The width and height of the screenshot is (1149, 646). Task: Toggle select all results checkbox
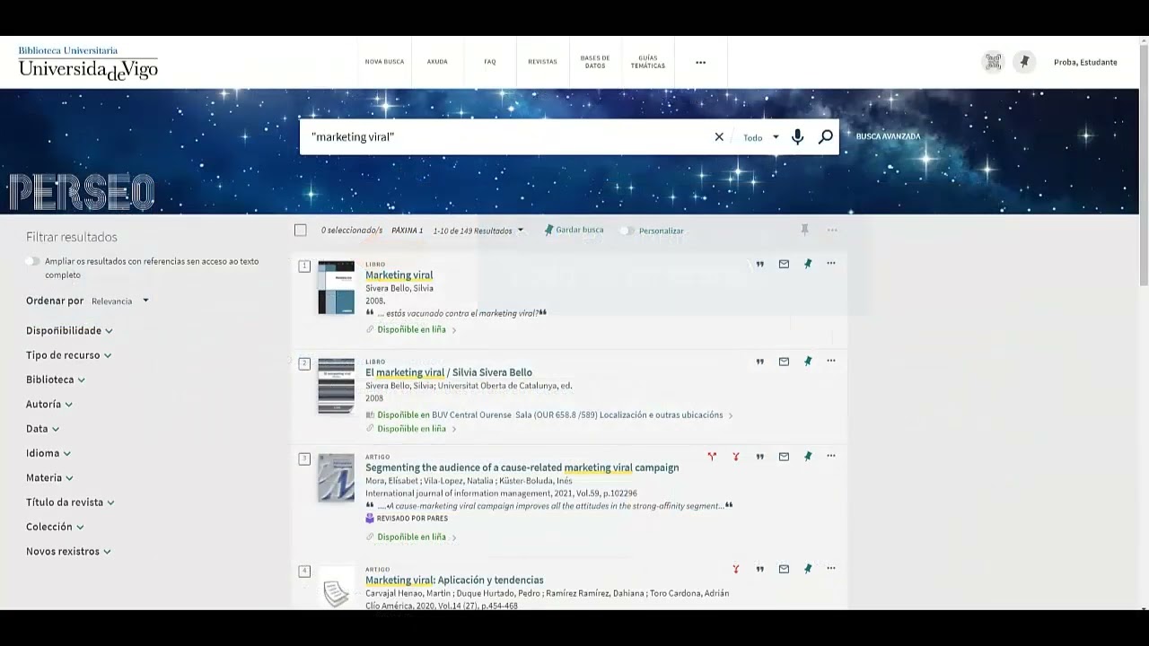(x=301, y=231)
